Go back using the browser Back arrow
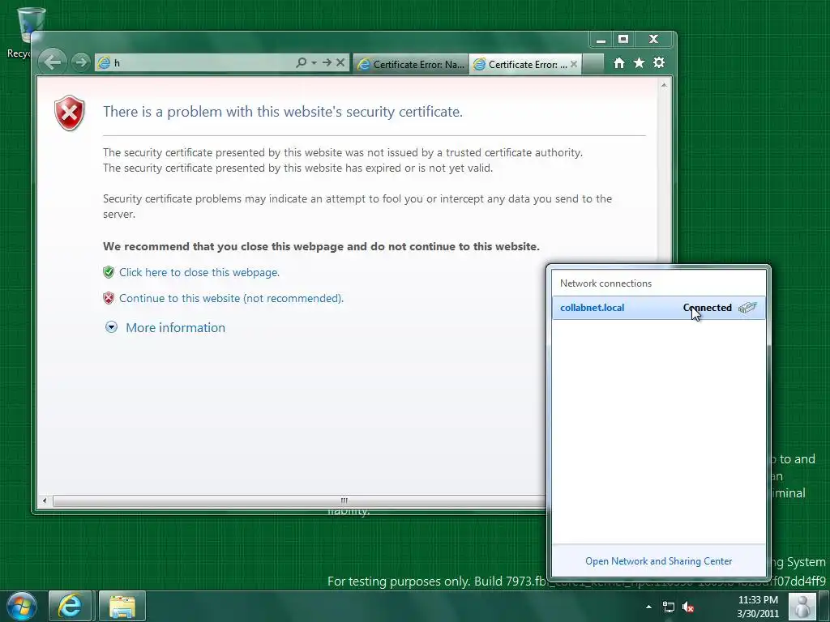Screen dimensions: 830x622 (53, 62)
